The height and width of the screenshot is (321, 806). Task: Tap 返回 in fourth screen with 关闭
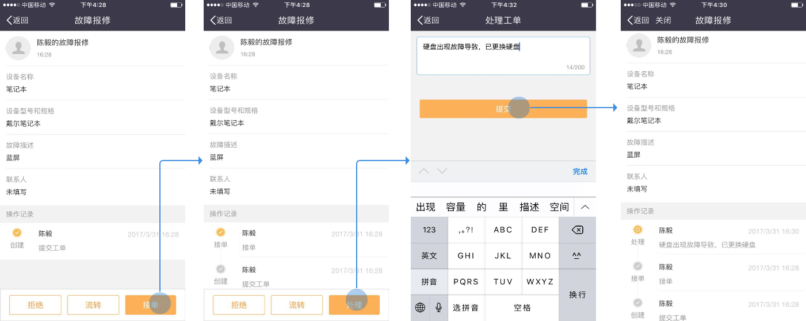(638, 20)
